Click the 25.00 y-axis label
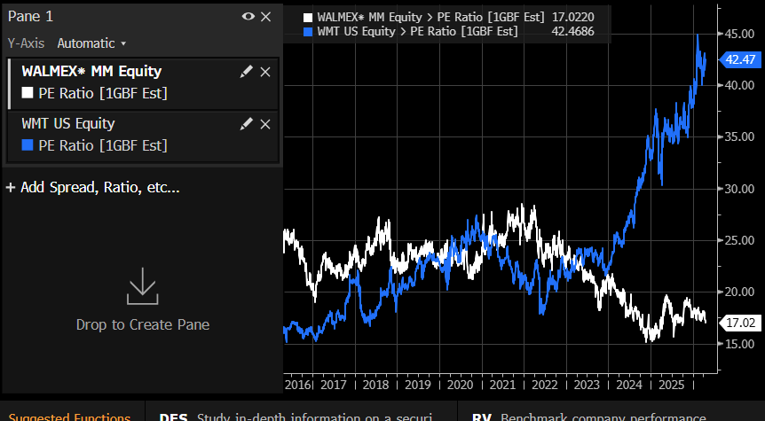Screen dimensions: 765x421 pyautogui.click(x=739, y=240)
